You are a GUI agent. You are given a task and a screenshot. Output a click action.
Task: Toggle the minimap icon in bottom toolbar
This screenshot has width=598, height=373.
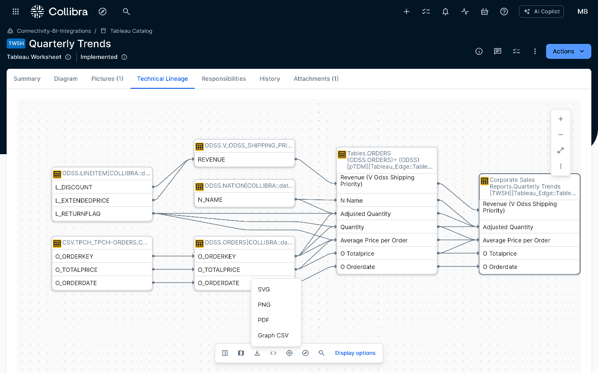tap(241, 353)
